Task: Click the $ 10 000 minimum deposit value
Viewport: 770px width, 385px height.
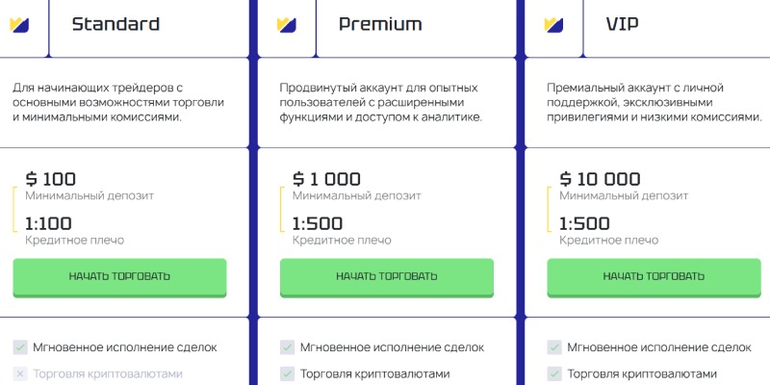Action: (x=600, y=179)
